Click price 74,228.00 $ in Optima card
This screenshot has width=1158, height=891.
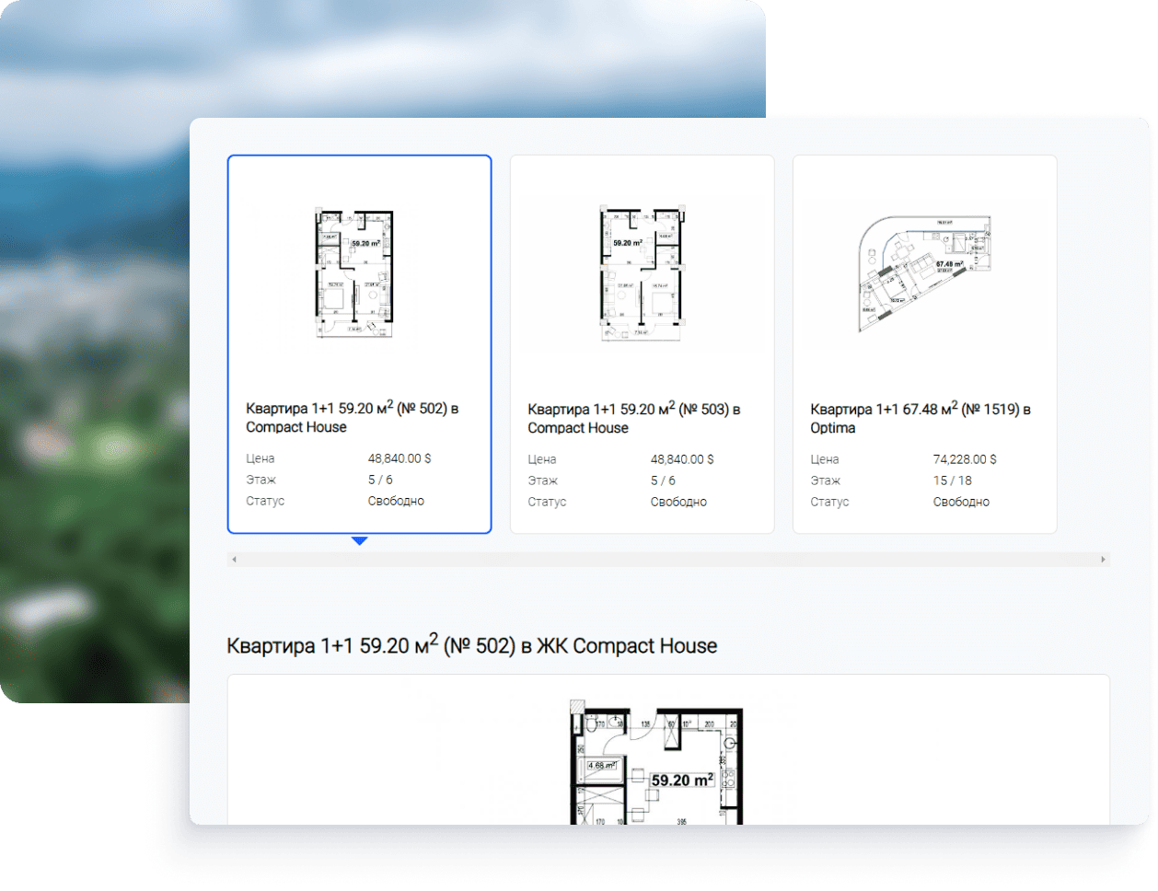click(965, 459)
